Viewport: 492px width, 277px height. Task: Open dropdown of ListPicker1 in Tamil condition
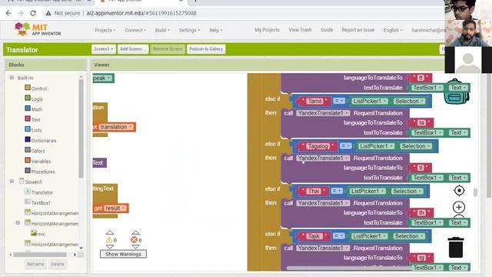(385, 101)
